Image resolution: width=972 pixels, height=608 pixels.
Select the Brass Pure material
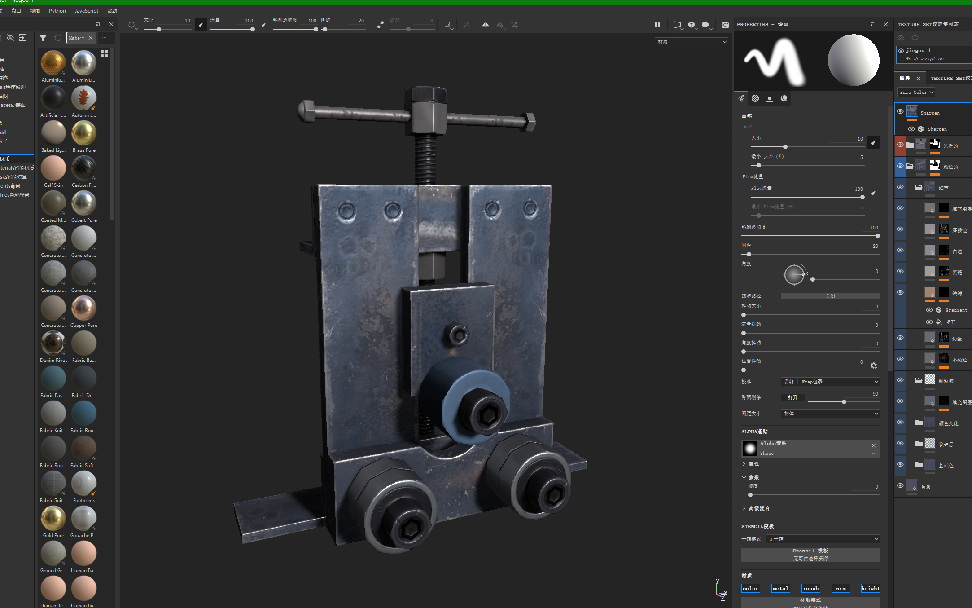point(84,137)
